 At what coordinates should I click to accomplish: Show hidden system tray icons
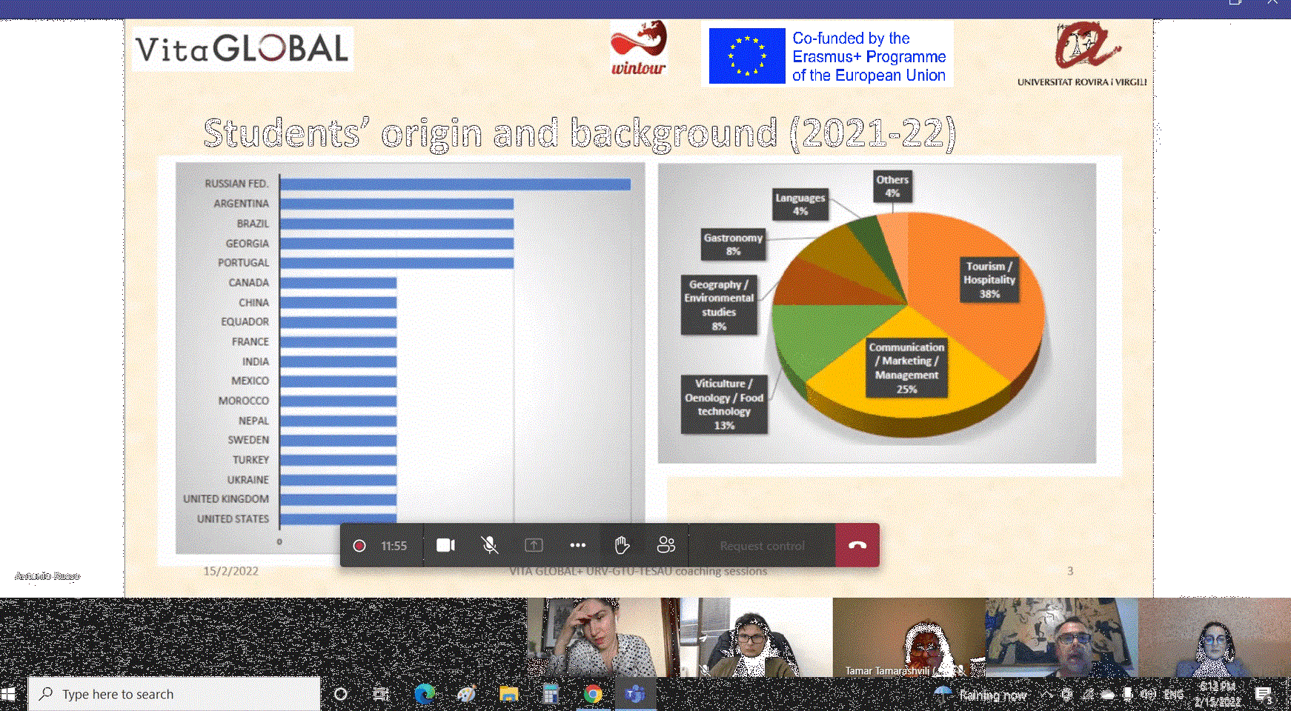(x=1046, y=694)
